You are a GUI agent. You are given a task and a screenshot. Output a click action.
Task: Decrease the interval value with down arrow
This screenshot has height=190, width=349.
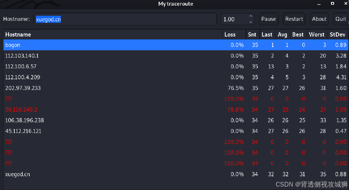251,22
